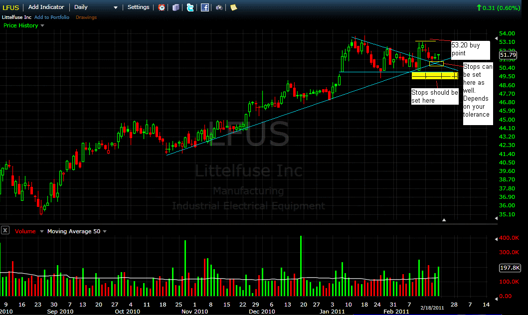Click the 400.0K volume axis label
Image resolution: width=528 pixels, height=315 pixels.
click(x=509, y=238)
